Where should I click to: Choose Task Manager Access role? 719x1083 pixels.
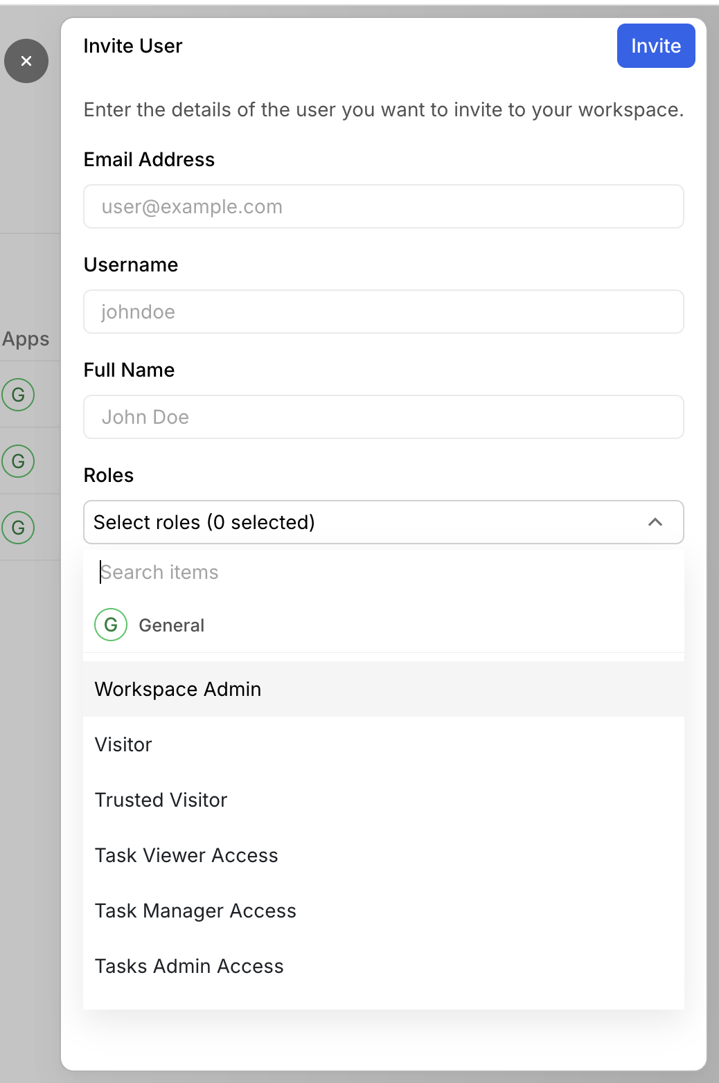(x=195, y=911)
